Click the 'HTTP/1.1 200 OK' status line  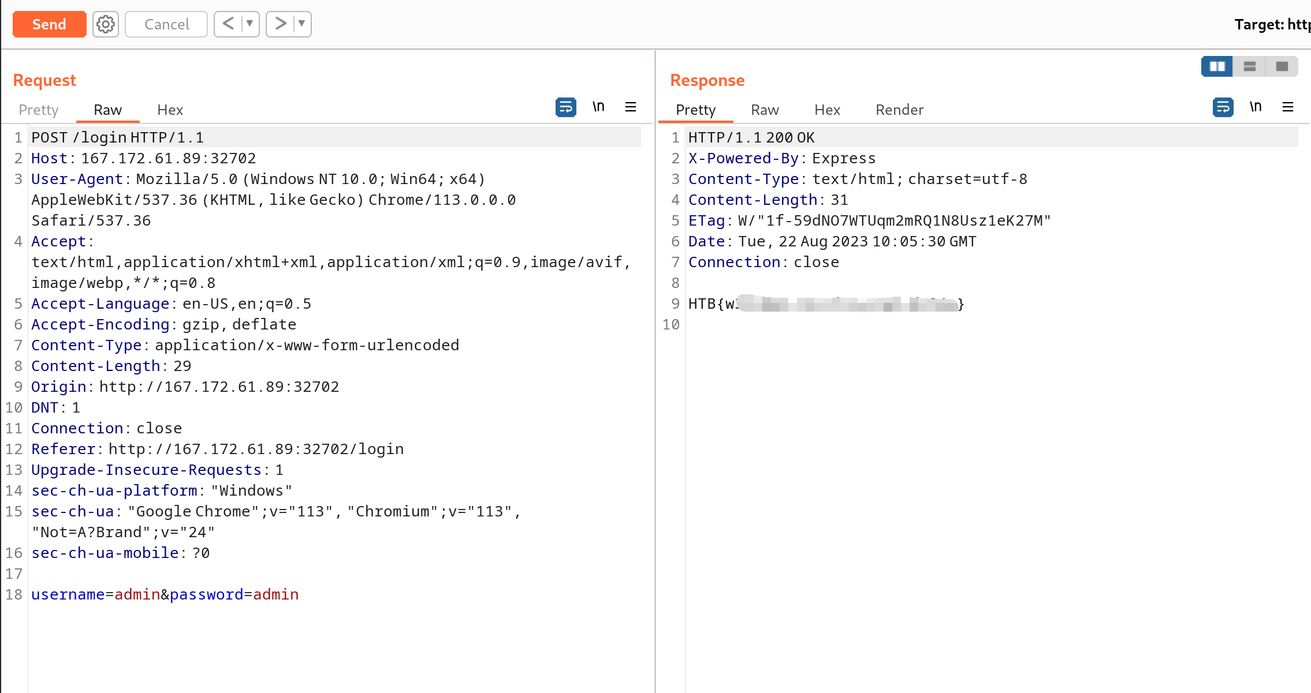click(x=751, y=137)
